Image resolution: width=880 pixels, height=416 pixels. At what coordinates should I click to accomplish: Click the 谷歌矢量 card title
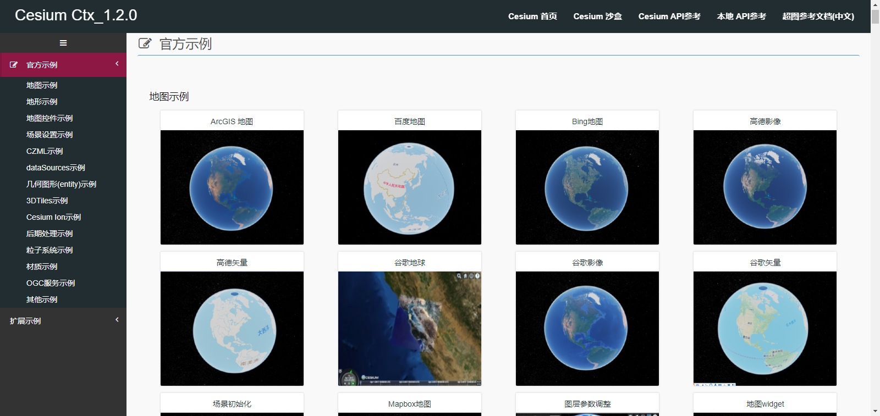coord(765,263)
